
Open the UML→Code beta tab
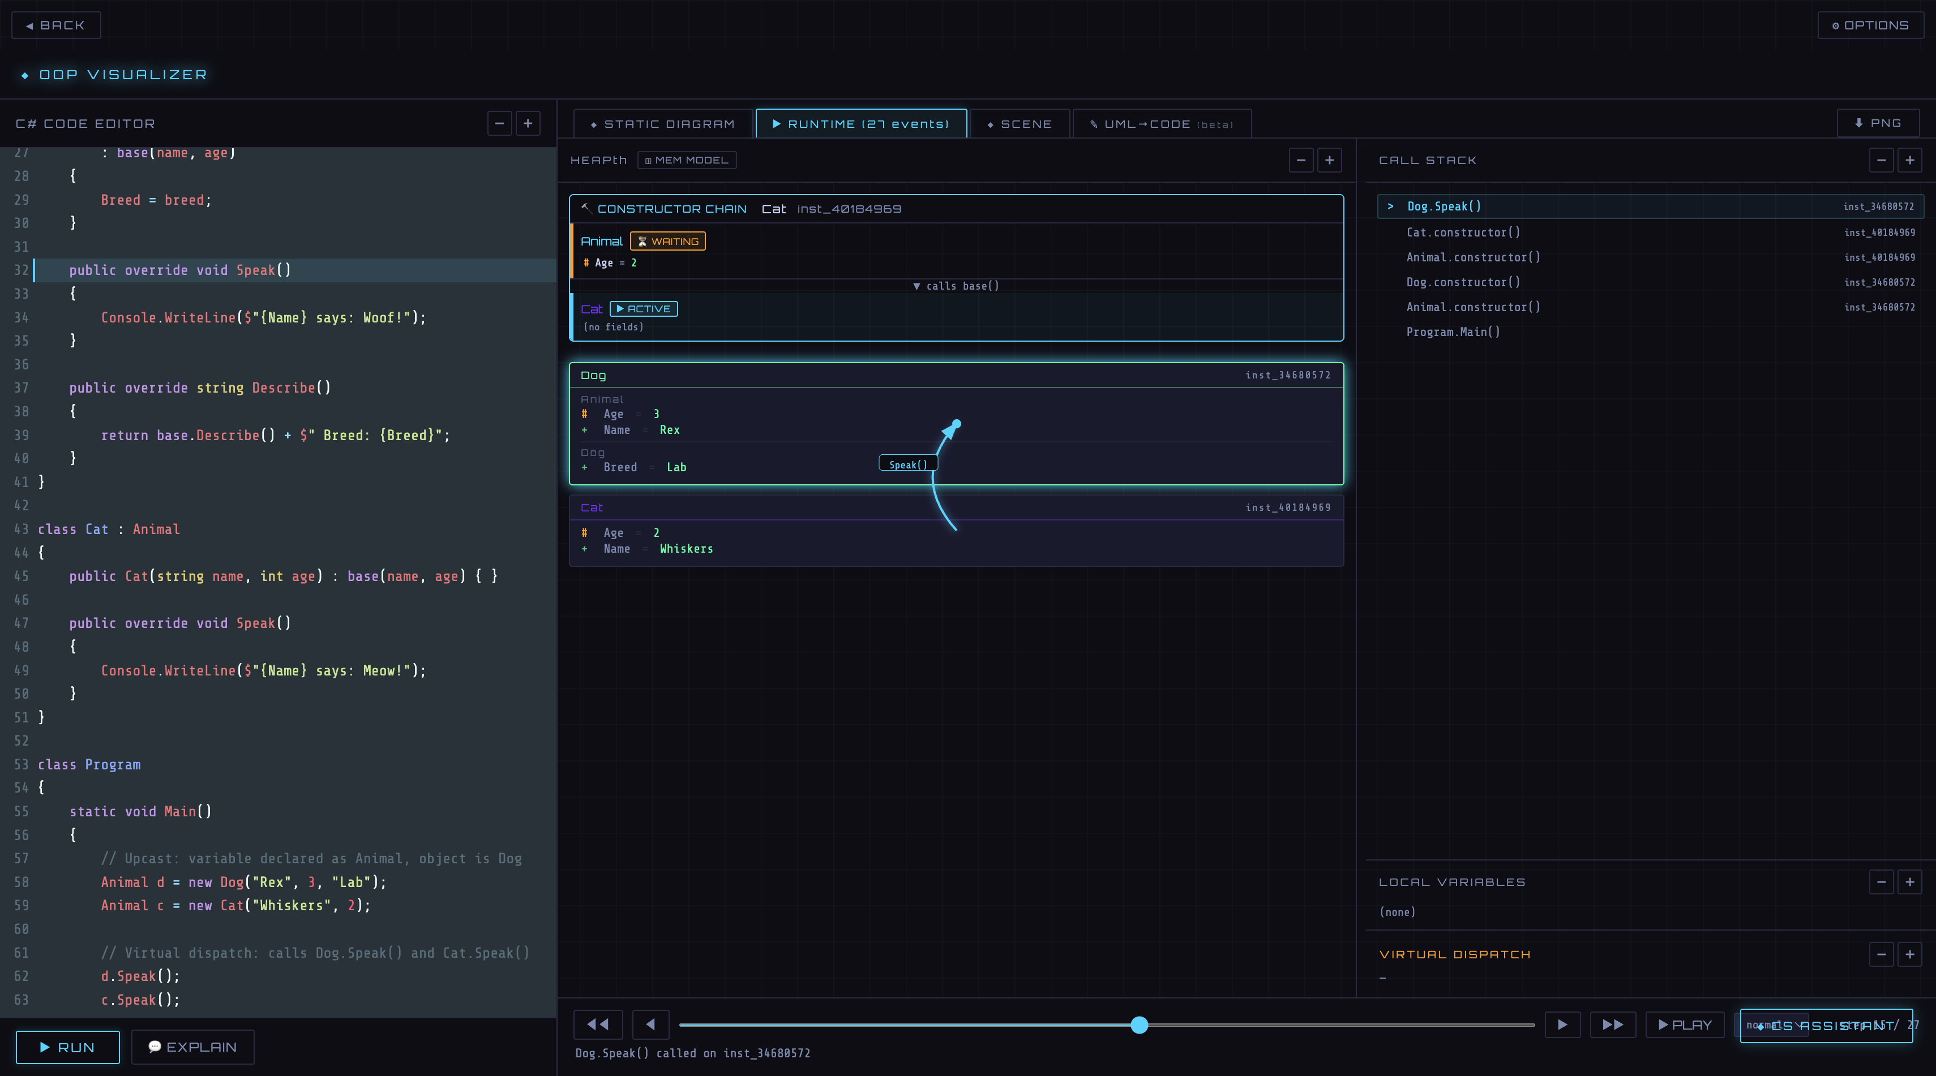(x=1161, y=124)
